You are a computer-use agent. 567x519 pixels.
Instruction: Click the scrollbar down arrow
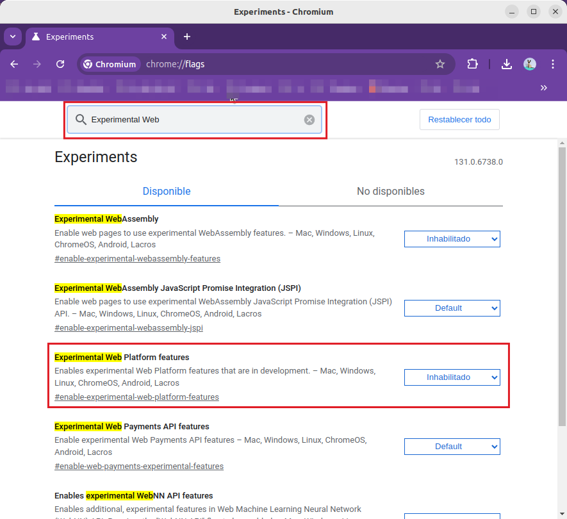click(x=562, y=514)
